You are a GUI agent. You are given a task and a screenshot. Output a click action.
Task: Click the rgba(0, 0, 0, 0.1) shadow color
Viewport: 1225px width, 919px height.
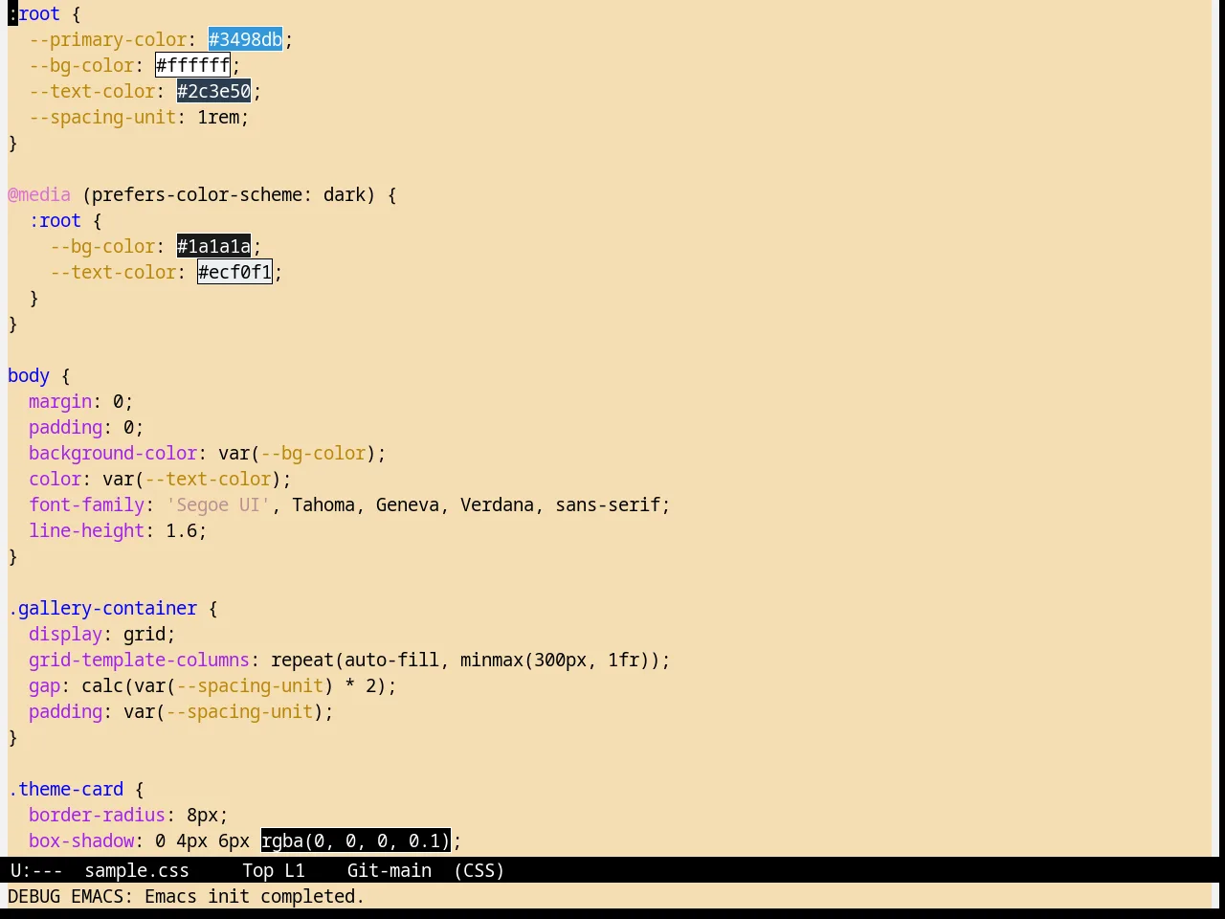(x=355, y=841)
